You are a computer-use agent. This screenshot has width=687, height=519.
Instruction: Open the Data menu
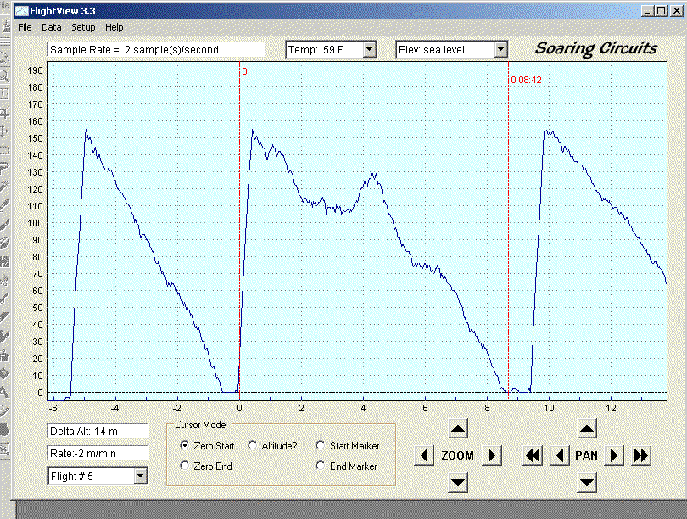(51, 27)
